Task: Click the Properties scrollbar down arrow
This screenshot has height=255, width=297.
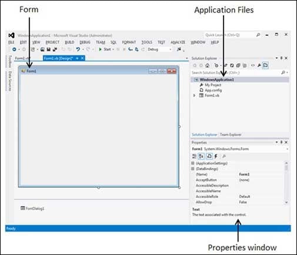Action: pos(286,202)
